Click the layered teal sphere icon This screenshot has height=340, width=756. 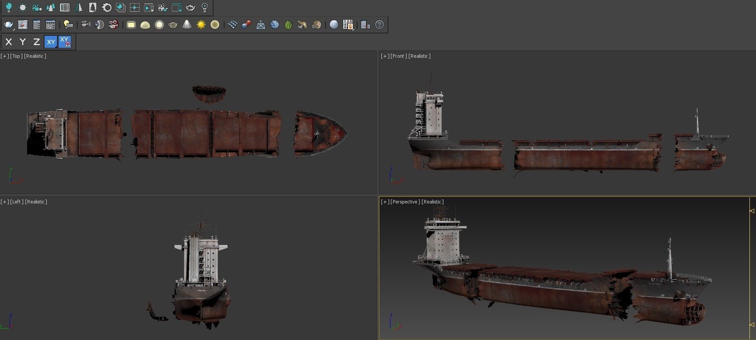pos(121,7)
